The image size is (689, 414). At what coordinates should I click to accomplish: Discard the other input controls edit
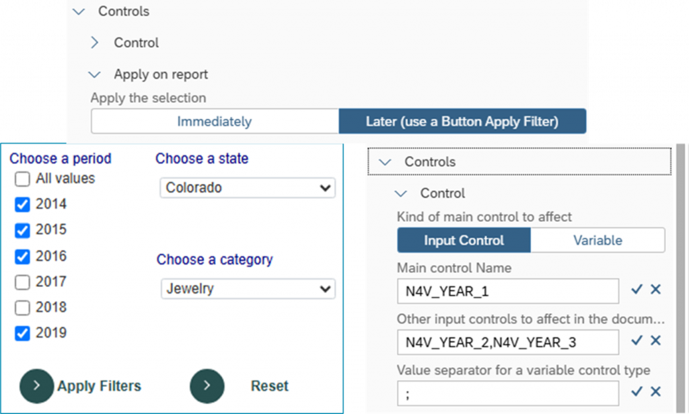656,341
